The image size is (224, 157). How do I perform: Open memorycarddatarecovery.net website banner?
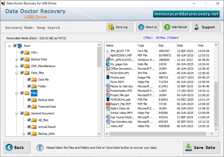click(x=186, y=14)
